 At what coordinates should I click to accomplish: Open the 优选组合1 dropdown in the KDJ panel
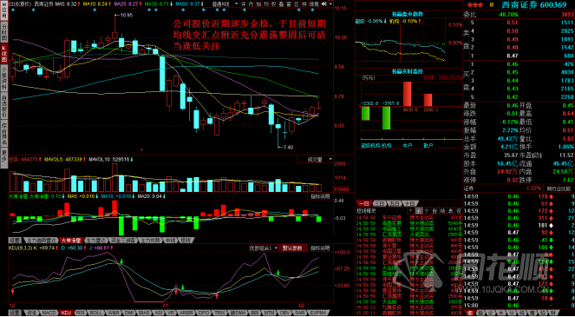pyautogui.click(x=264, y=248)
